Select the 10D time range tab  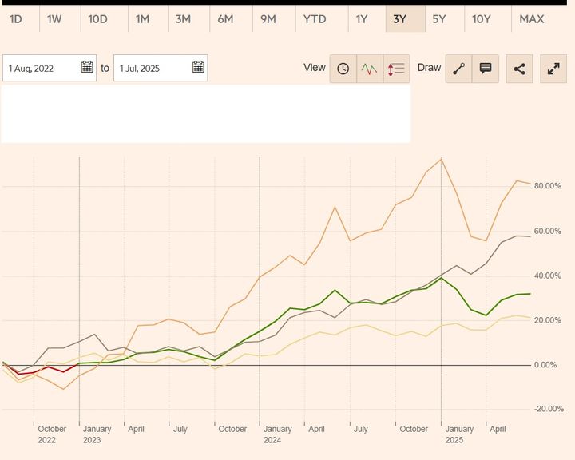[x=97, y=19]
